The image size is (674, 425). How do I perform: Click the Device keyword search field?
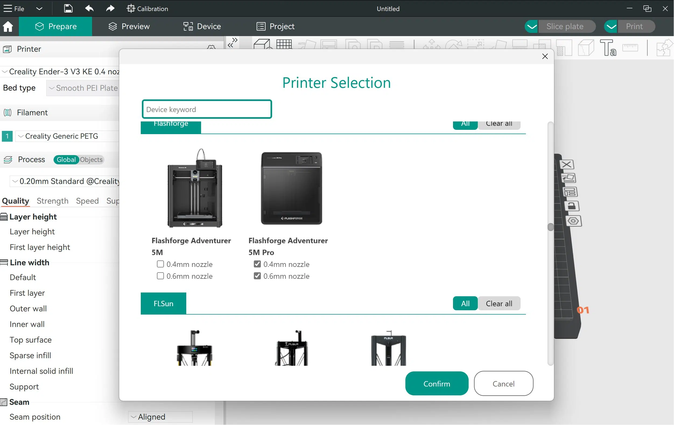(x=207, y=109)
